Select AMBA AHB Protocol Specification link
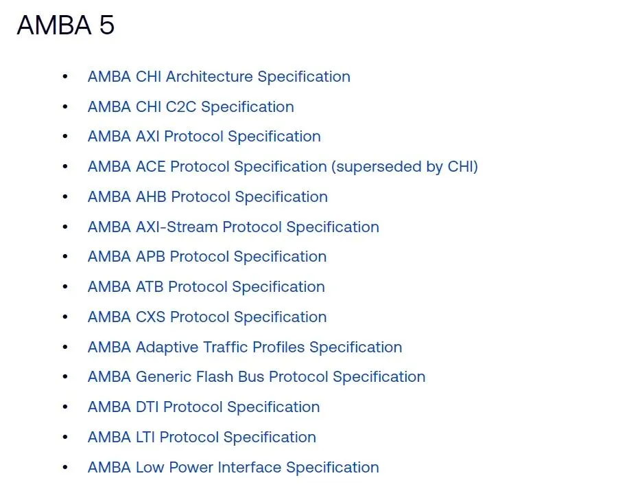 pyautogui.click(x=208, y=197)
